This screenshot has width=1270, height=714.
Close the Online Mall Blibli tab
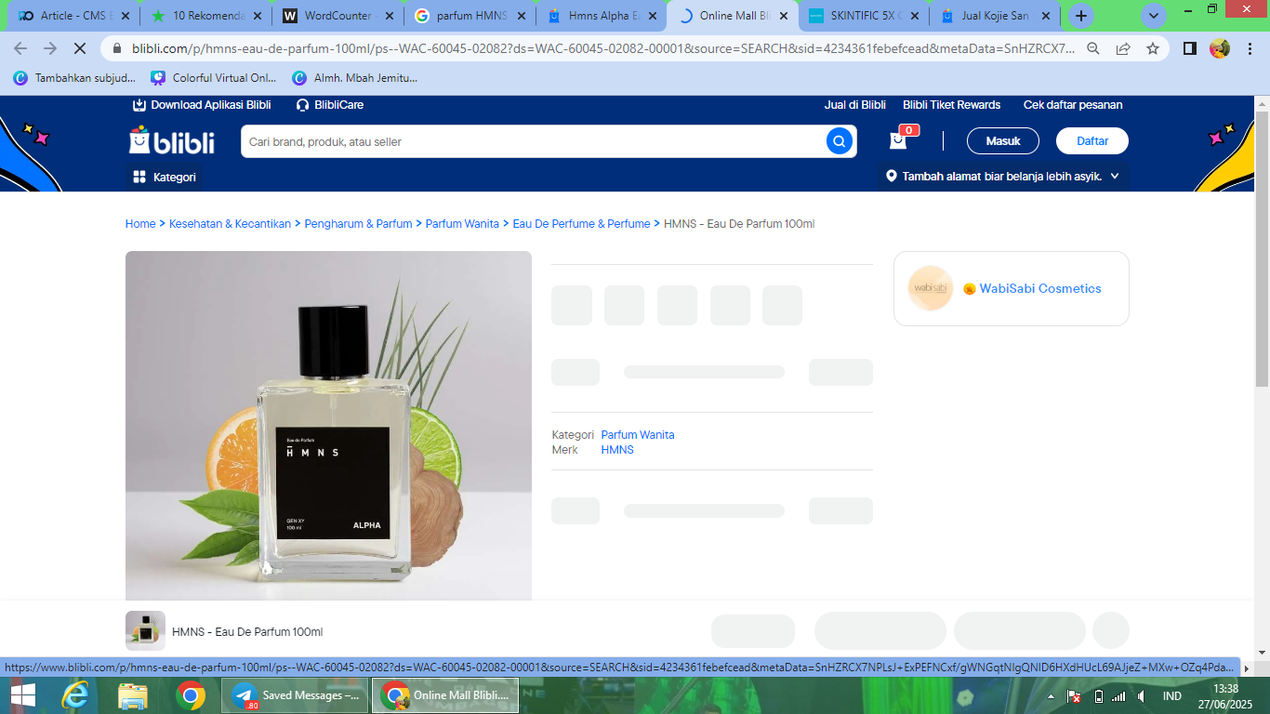tap(785, 16)
